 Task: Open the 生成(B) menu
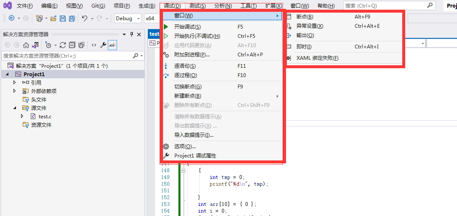(147, 6)
